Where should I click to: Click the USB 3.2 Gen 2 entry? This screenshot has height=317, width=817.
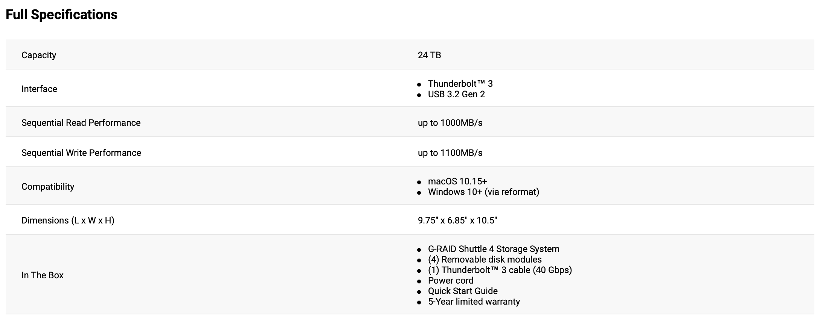click(456, 94)
